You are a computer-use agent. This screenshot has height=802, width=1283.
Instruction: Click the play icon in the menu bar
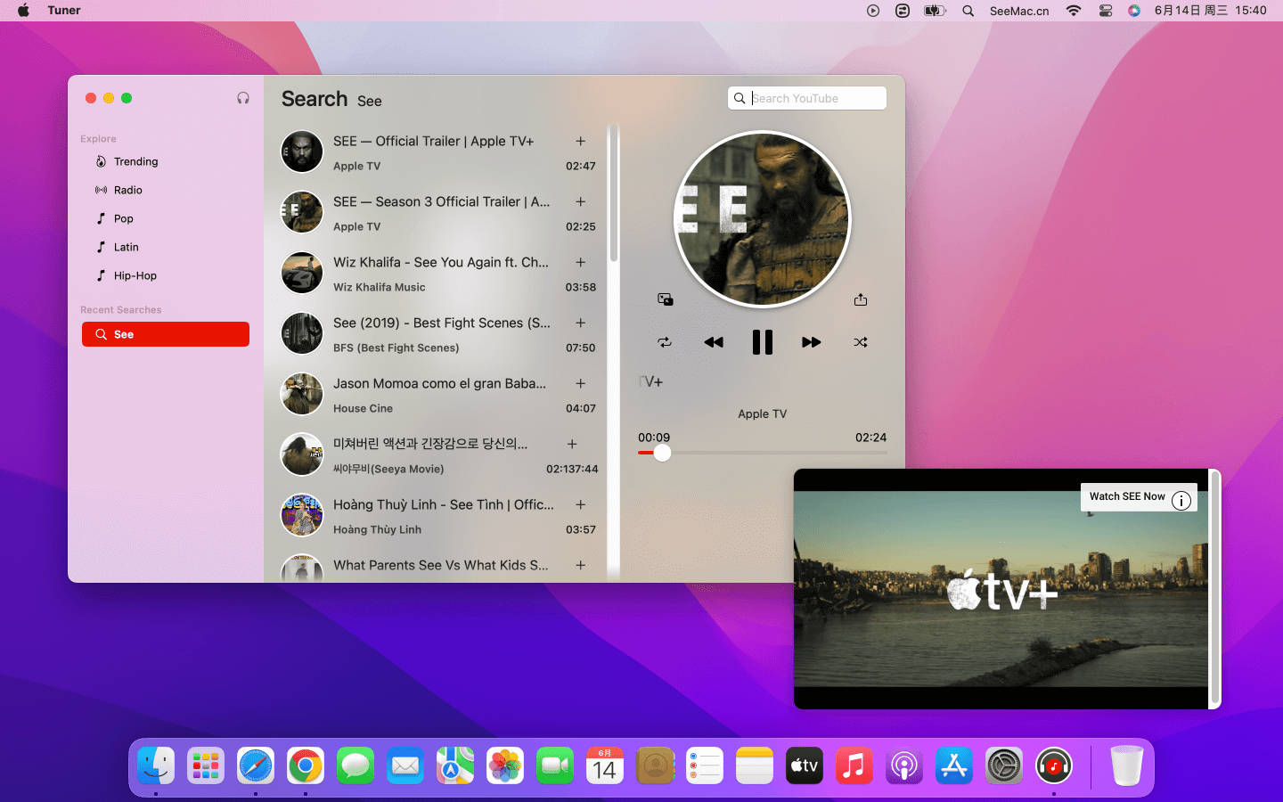873,11
